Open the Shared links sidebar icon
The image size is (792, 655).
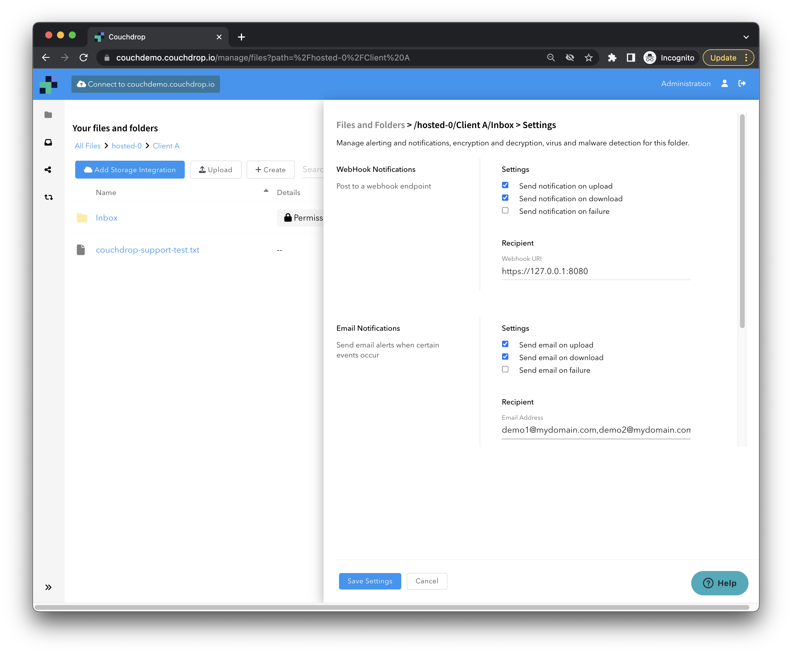point(48,170)
